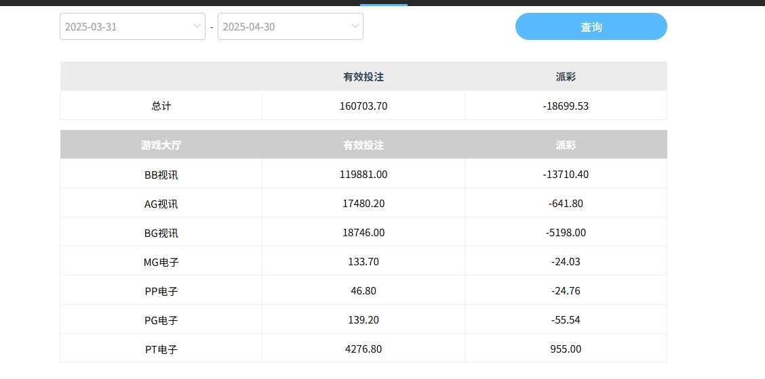Click the 游戏大厅 column header
765x379 pixels.
click(x=161, y=145)
